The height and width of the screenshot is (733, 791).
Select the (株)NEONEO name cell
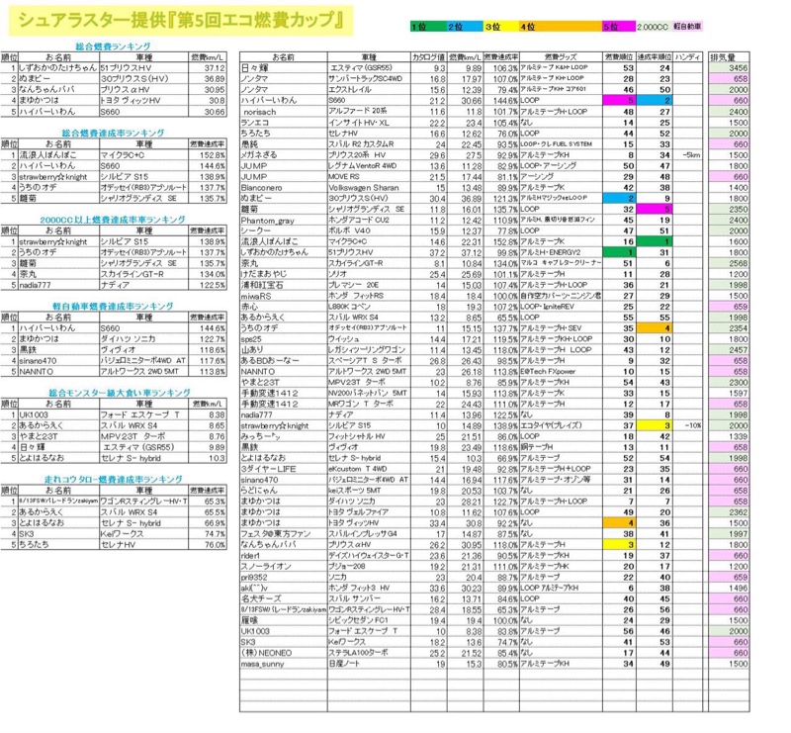(x=284, y=653)
